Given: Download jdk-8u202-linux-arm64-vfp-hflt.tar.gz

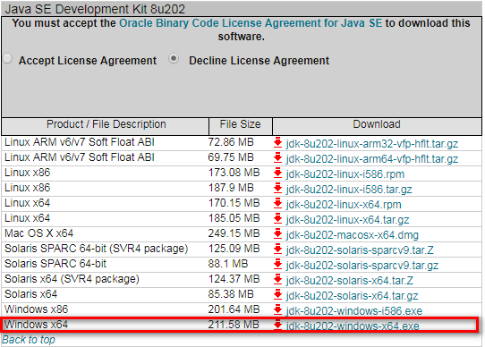Looking at the screenshot, I should 372,159.
